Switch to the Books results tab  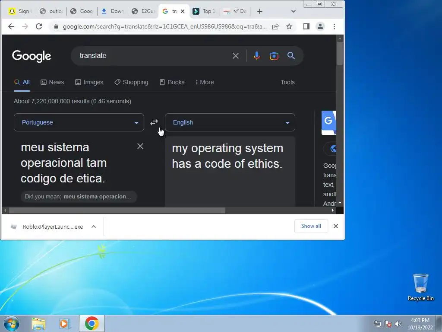(x=172, y=82)
